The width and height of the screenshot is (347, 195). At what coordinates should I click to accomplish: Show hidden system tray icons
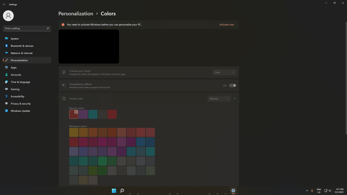coord(307,191)
